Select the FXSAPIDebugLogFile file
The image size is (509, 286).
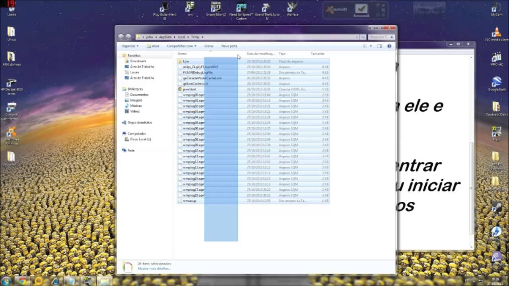coord(198,73)
